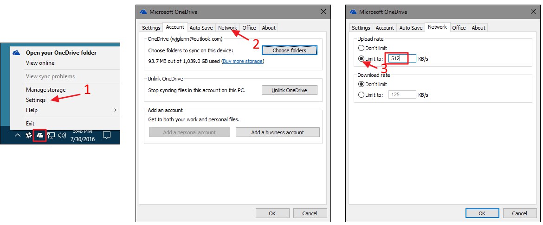Open Account tab in Network window
The image size is (543, 225).
click(x=385, y=28)
